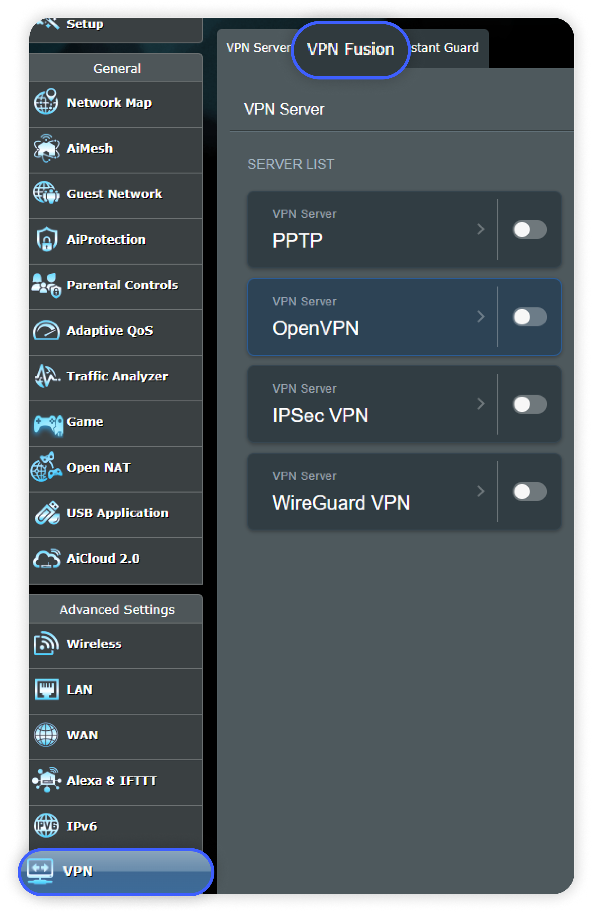This screenshot has height=914, width=592.
Task: Click the Wireless signal icon
Action: pyautogui.click(x=46, y=643)
